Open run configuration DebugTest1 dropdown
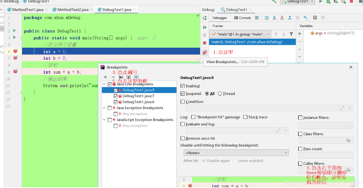This screenshot has width=363, height=188. click(298, 2)
